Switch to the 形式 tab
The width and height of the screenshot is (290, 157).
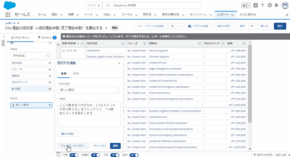click(x=76, y=74)
